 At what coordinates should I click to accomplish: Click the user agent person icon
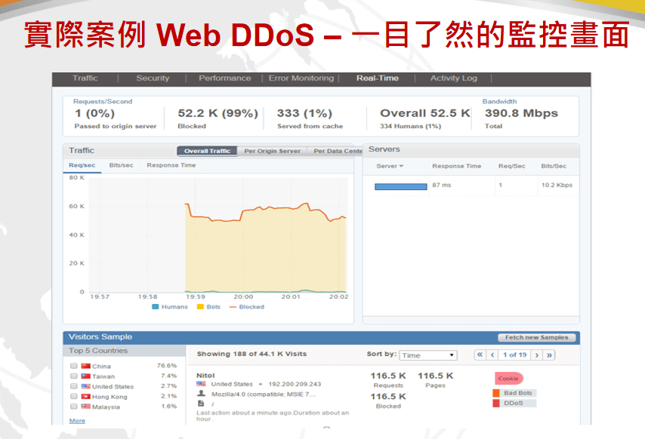tap(201, 394)
